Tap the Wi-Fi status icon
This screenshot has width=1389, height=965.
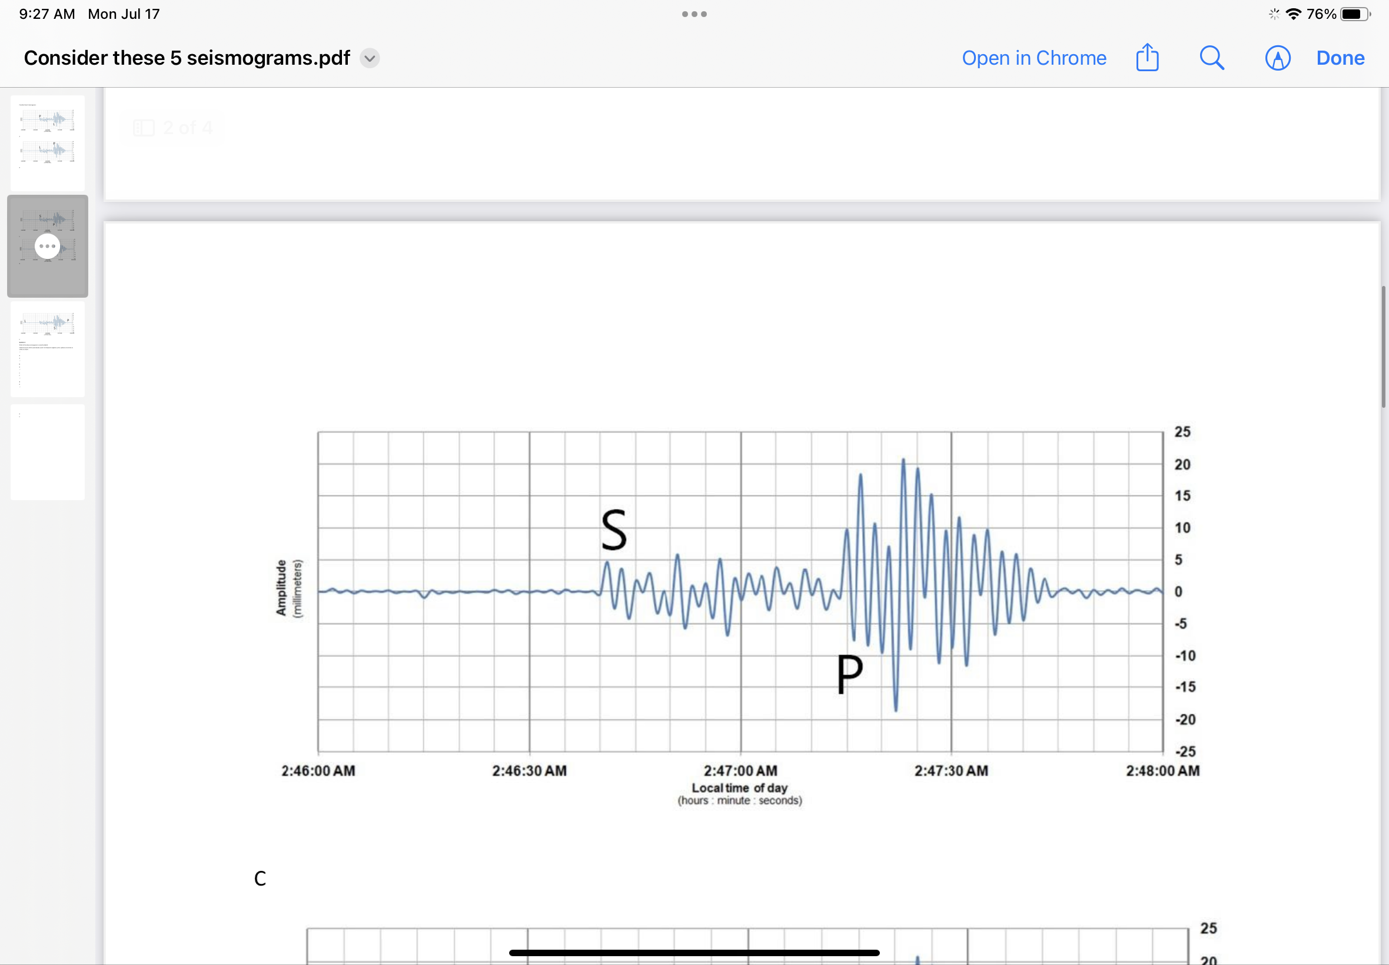(x=1294, y=14)
